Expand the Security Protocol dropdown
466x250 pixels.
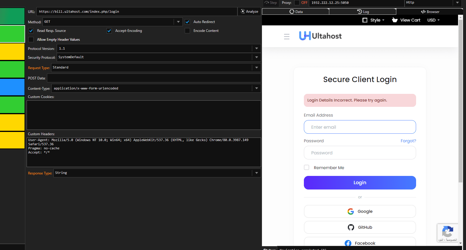pos(257,57)
